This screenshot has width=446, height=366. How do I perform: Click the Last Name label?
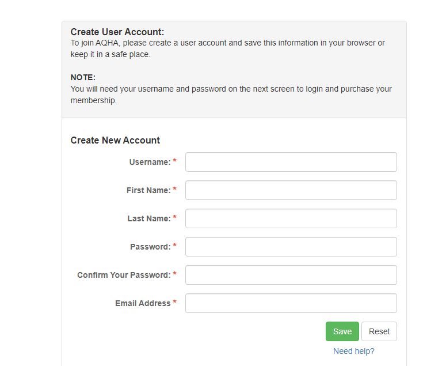click(148, 218)
